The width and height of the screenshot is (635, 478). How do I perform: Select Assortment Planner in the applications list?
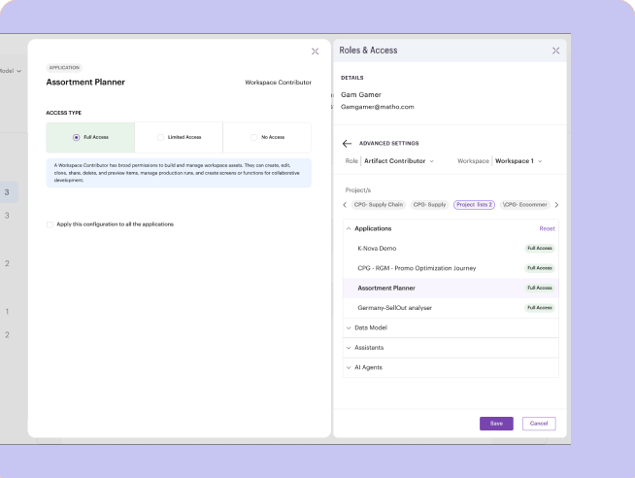coord(451,288)
